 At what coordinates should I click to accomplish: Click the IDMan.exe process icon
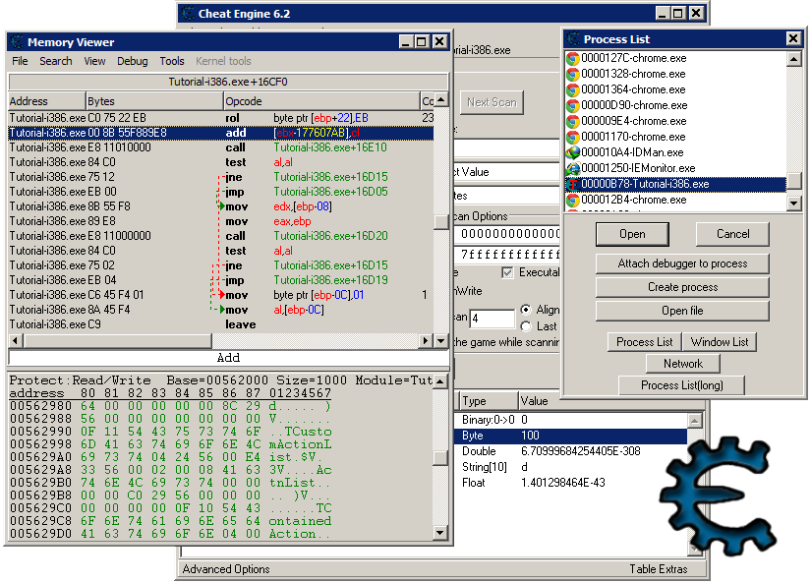(x=573, y=152)
